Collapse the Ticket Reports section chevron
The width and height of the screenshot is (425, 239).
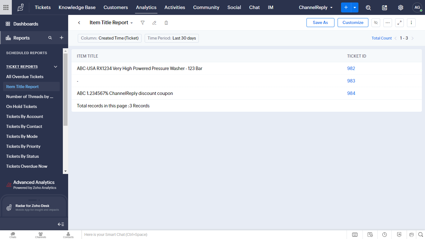tap(56, 67)
